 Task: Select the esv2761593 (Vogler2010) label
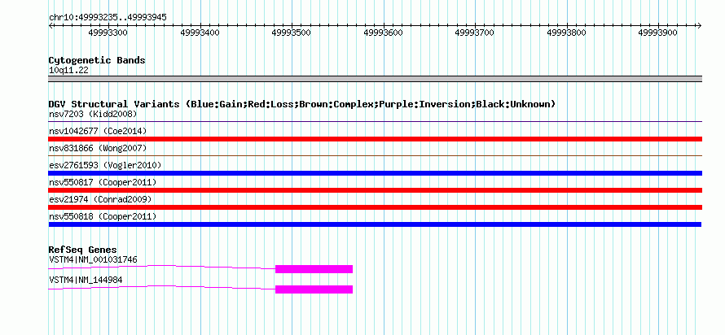coord(105,165)
